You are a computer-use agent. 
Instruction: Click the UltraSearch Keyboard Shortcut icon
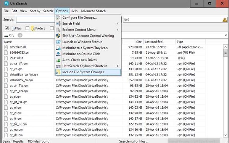point(58,66)
